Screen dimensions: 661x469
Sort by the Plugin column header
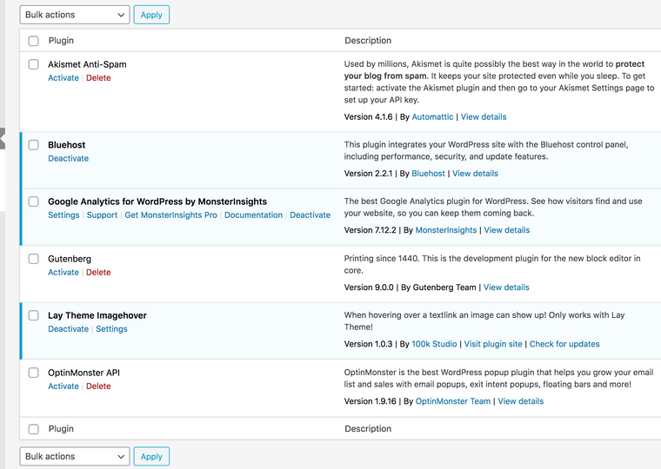click(x=61, y=41)
